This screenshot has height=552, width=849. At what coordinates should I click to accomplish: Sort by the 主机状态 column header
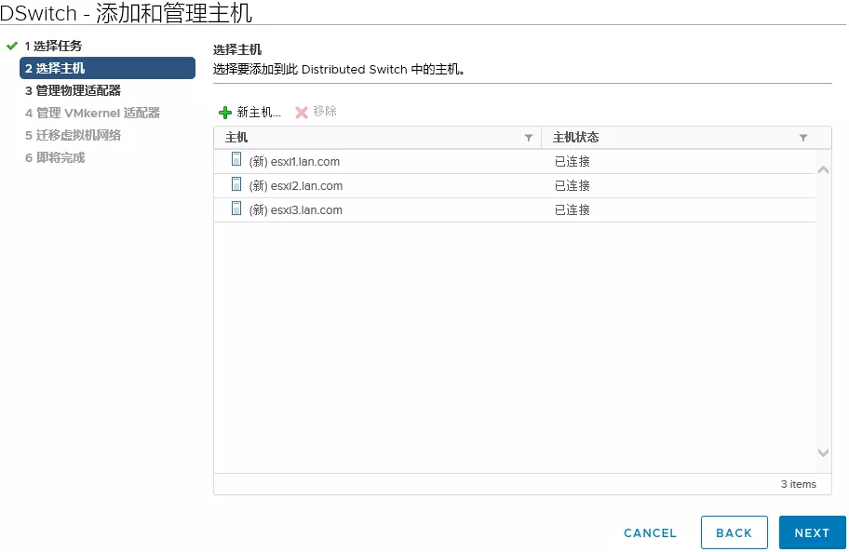click(x=576, y=138)
